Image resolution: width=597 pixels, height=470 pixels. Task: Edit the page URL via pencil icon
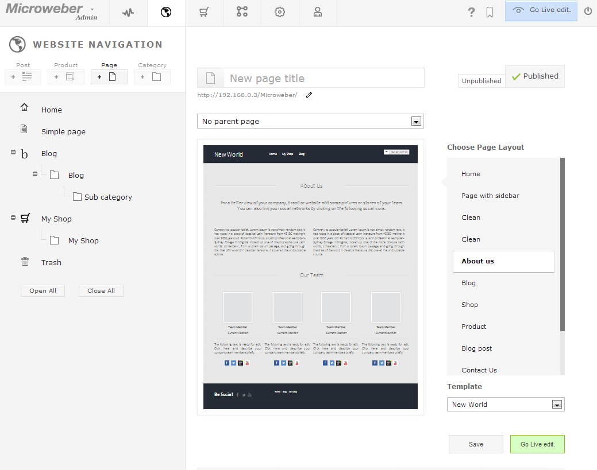[x=309, y=95]
